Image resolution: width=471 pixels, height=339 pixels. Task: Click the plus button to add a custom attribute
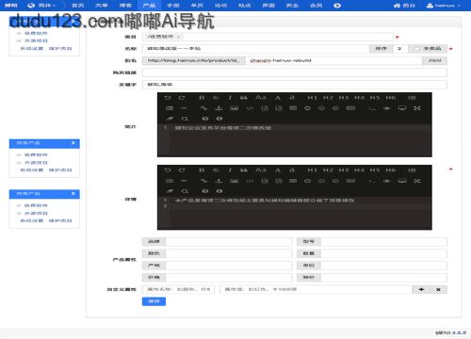coord(421,289)
